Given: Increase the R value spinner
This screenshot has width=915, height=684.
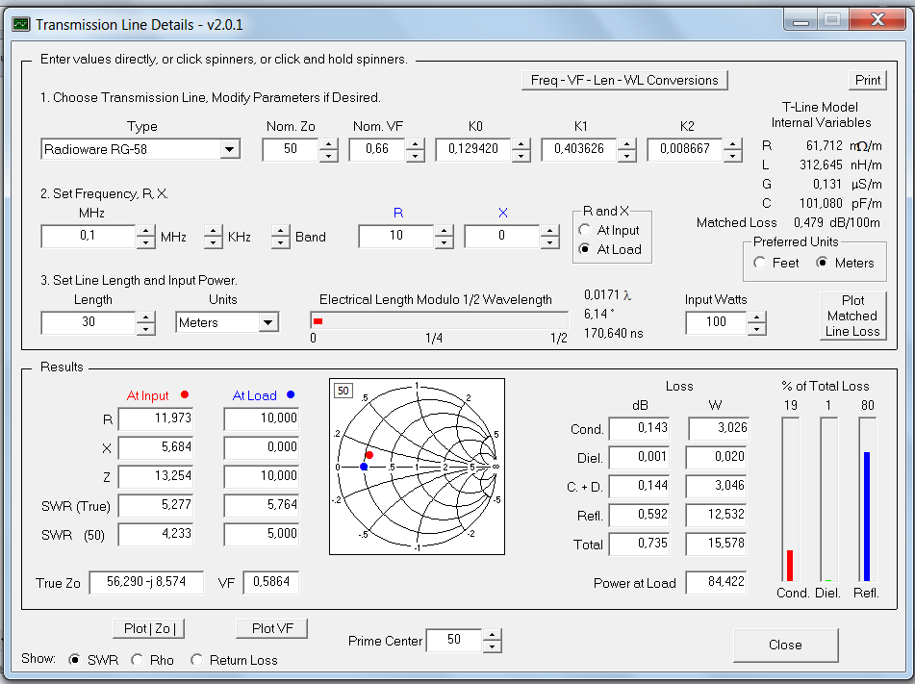Looking at the screenshot, I should coord(445,231).
